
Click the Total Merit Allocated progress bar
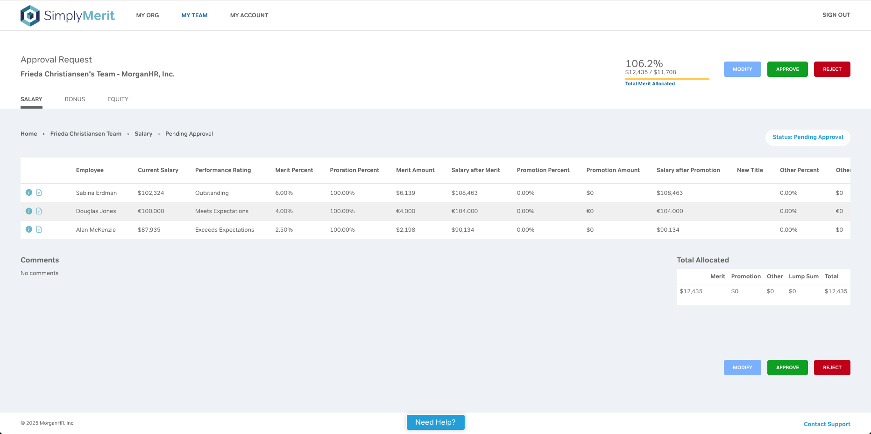click(x=667, y=79)
